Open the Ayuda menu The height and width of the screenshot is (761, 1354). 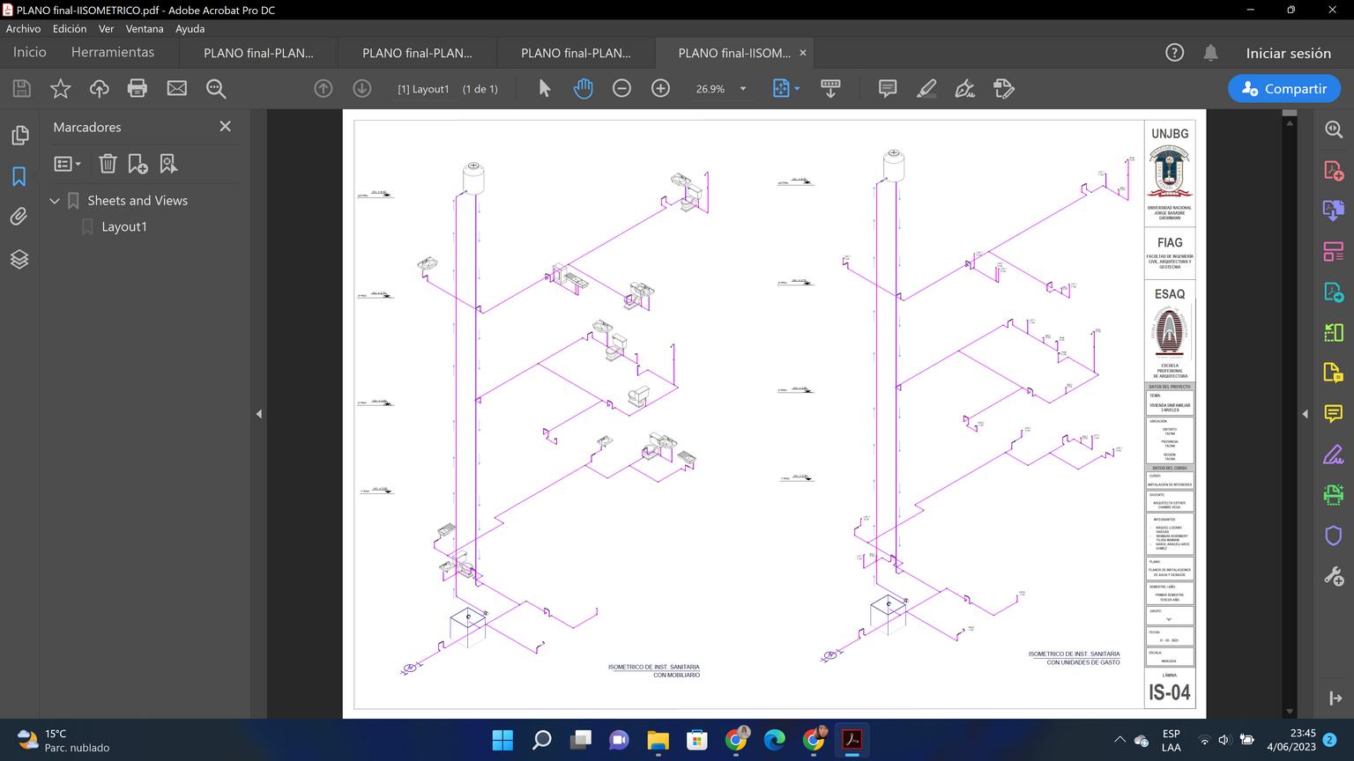tap(190, 28)
